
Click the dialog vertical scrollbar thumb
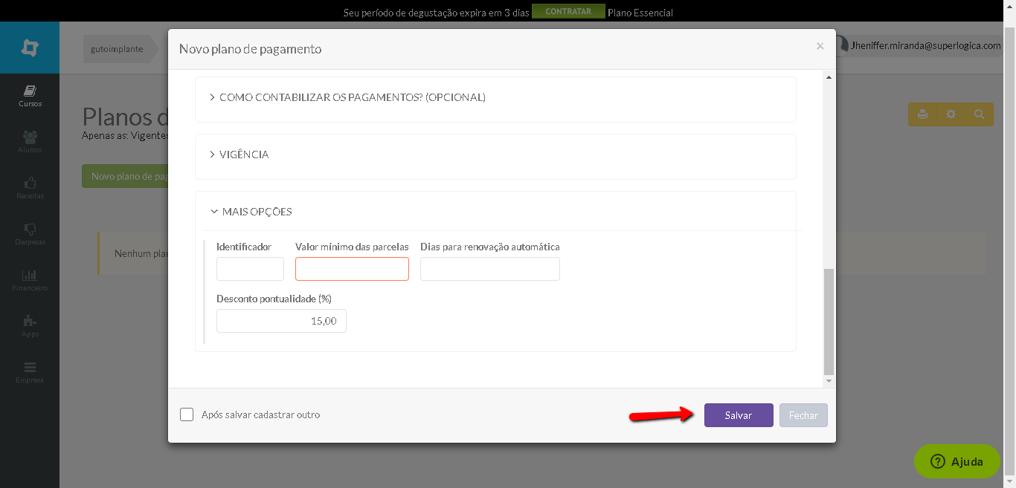click(829, 322)
